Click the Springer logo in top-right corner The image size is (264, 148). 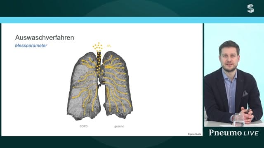[251, 9]
